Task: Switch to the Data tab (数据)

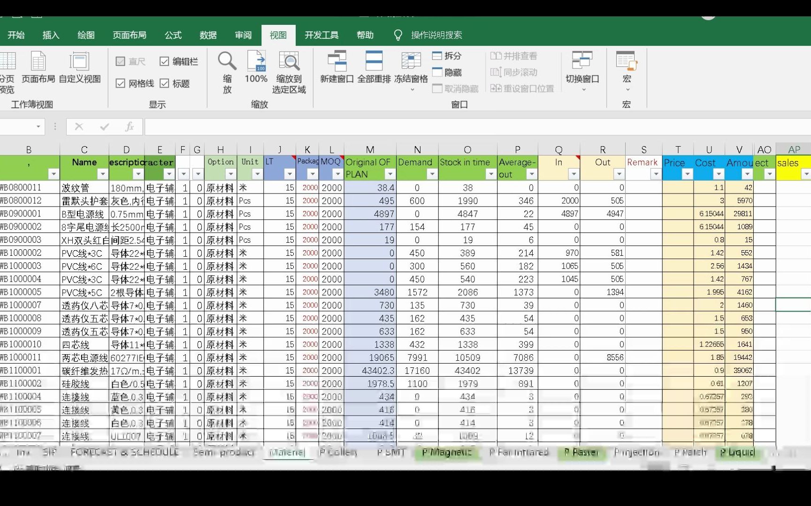Action: 208,35
